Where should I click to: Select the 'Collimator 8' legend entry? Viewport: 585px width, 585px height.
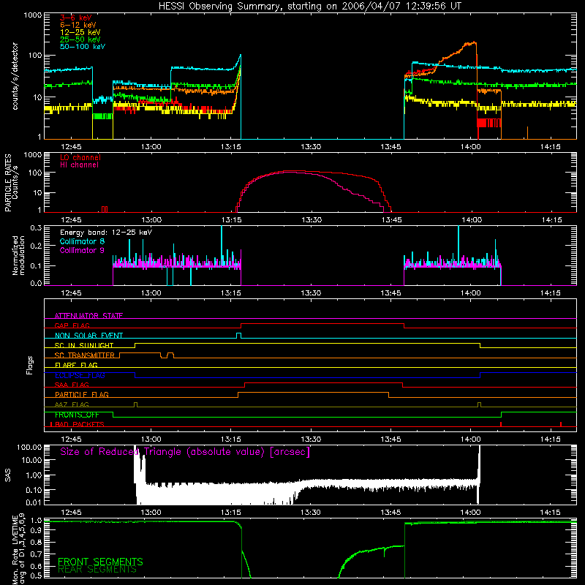point(82,241)
